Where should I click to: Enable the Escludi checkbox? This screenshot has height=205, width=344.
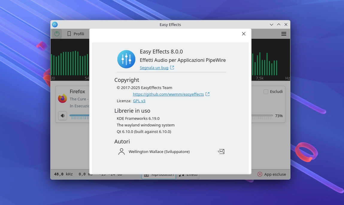click(266, 91)
